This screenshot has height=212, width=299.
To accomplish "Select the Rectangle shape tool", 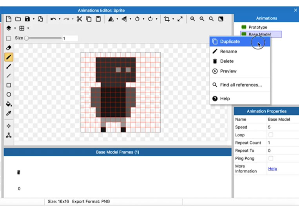I will (9, 85).
